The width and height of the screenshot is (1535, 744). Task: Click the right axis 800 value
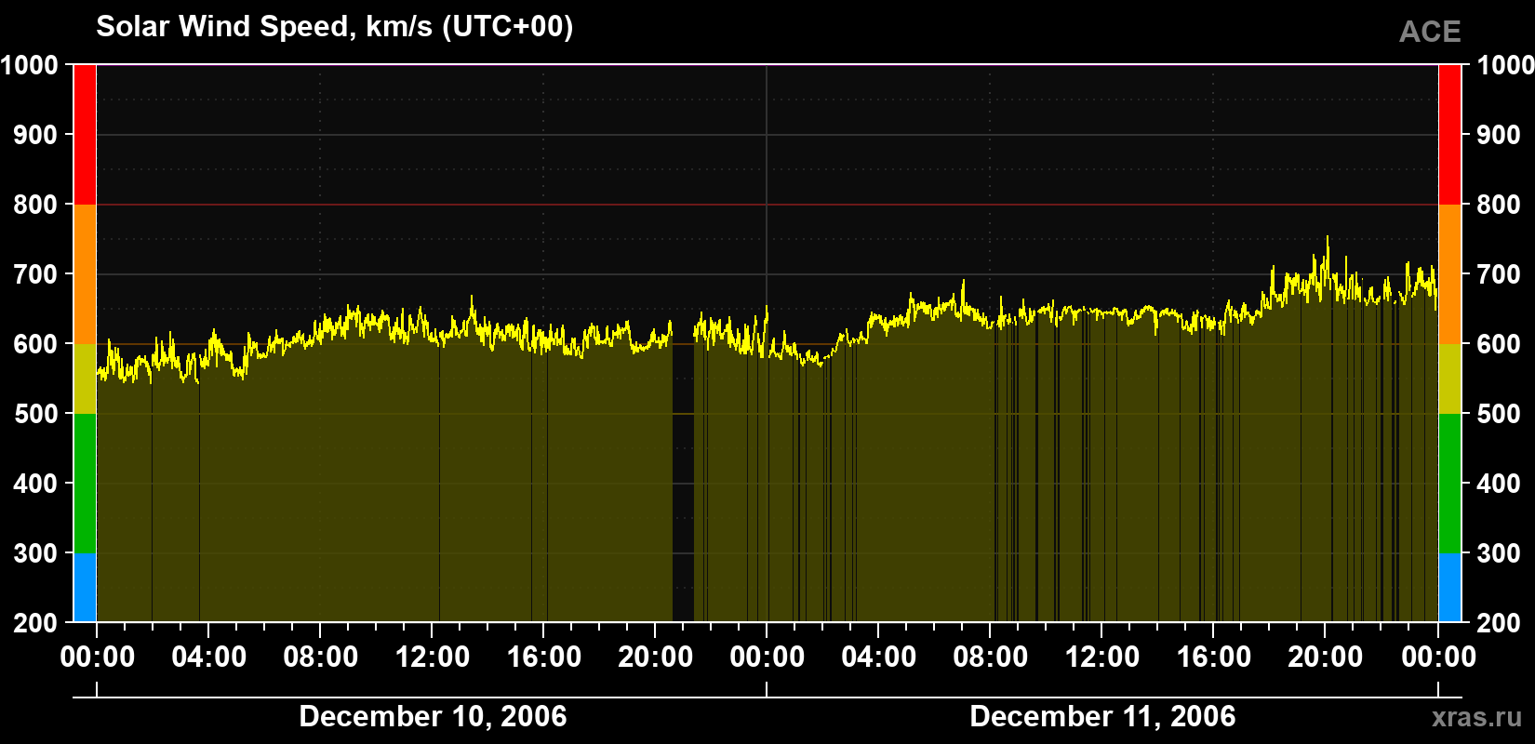click(1499, 205)
